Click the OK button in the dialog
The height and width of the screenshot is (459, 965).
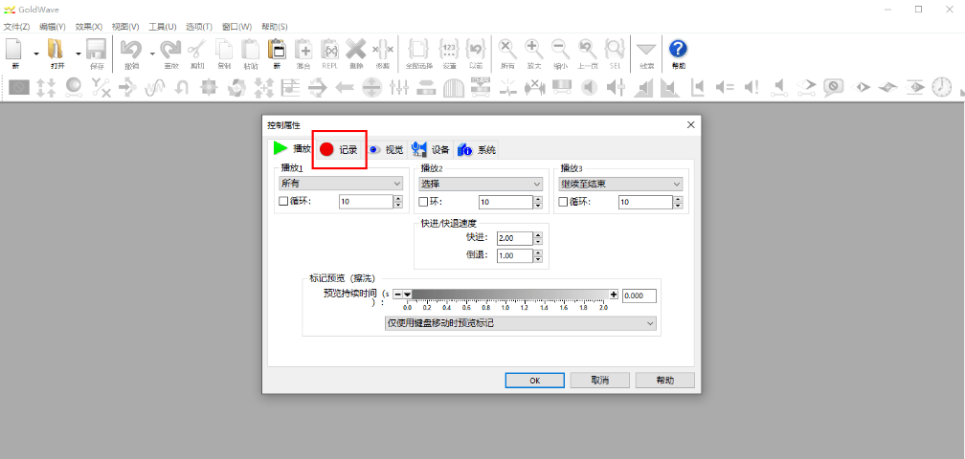[x=535, y=381]
